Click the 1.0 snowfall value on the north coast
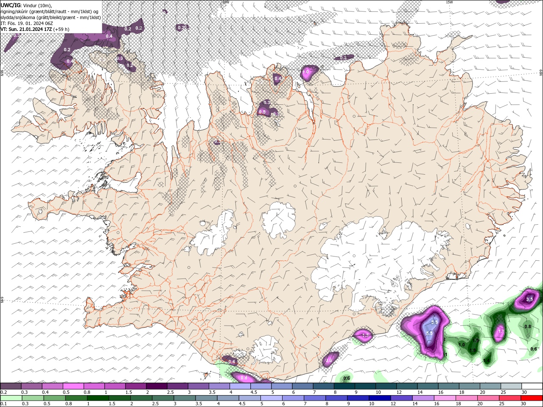 [x=305, y=72]
